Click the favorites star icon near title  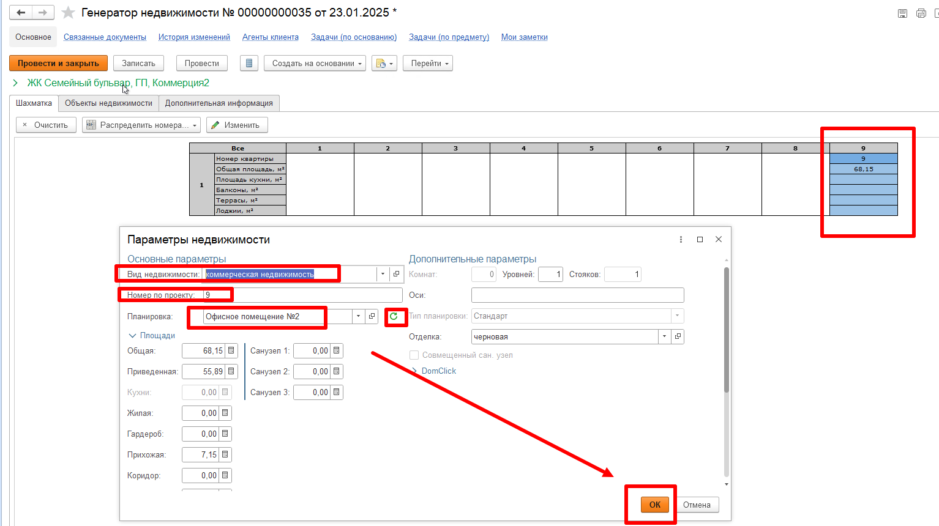click(x=69, y=12)
